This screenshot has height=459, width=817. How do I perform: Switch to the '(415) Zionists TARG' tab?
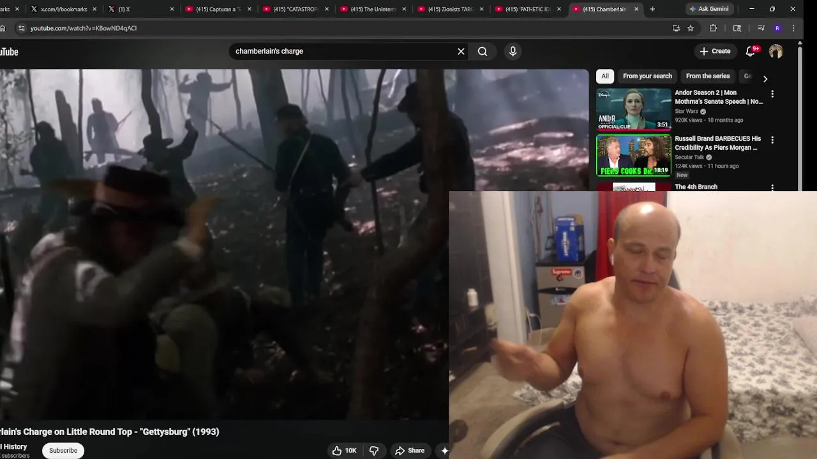point(450,9)
